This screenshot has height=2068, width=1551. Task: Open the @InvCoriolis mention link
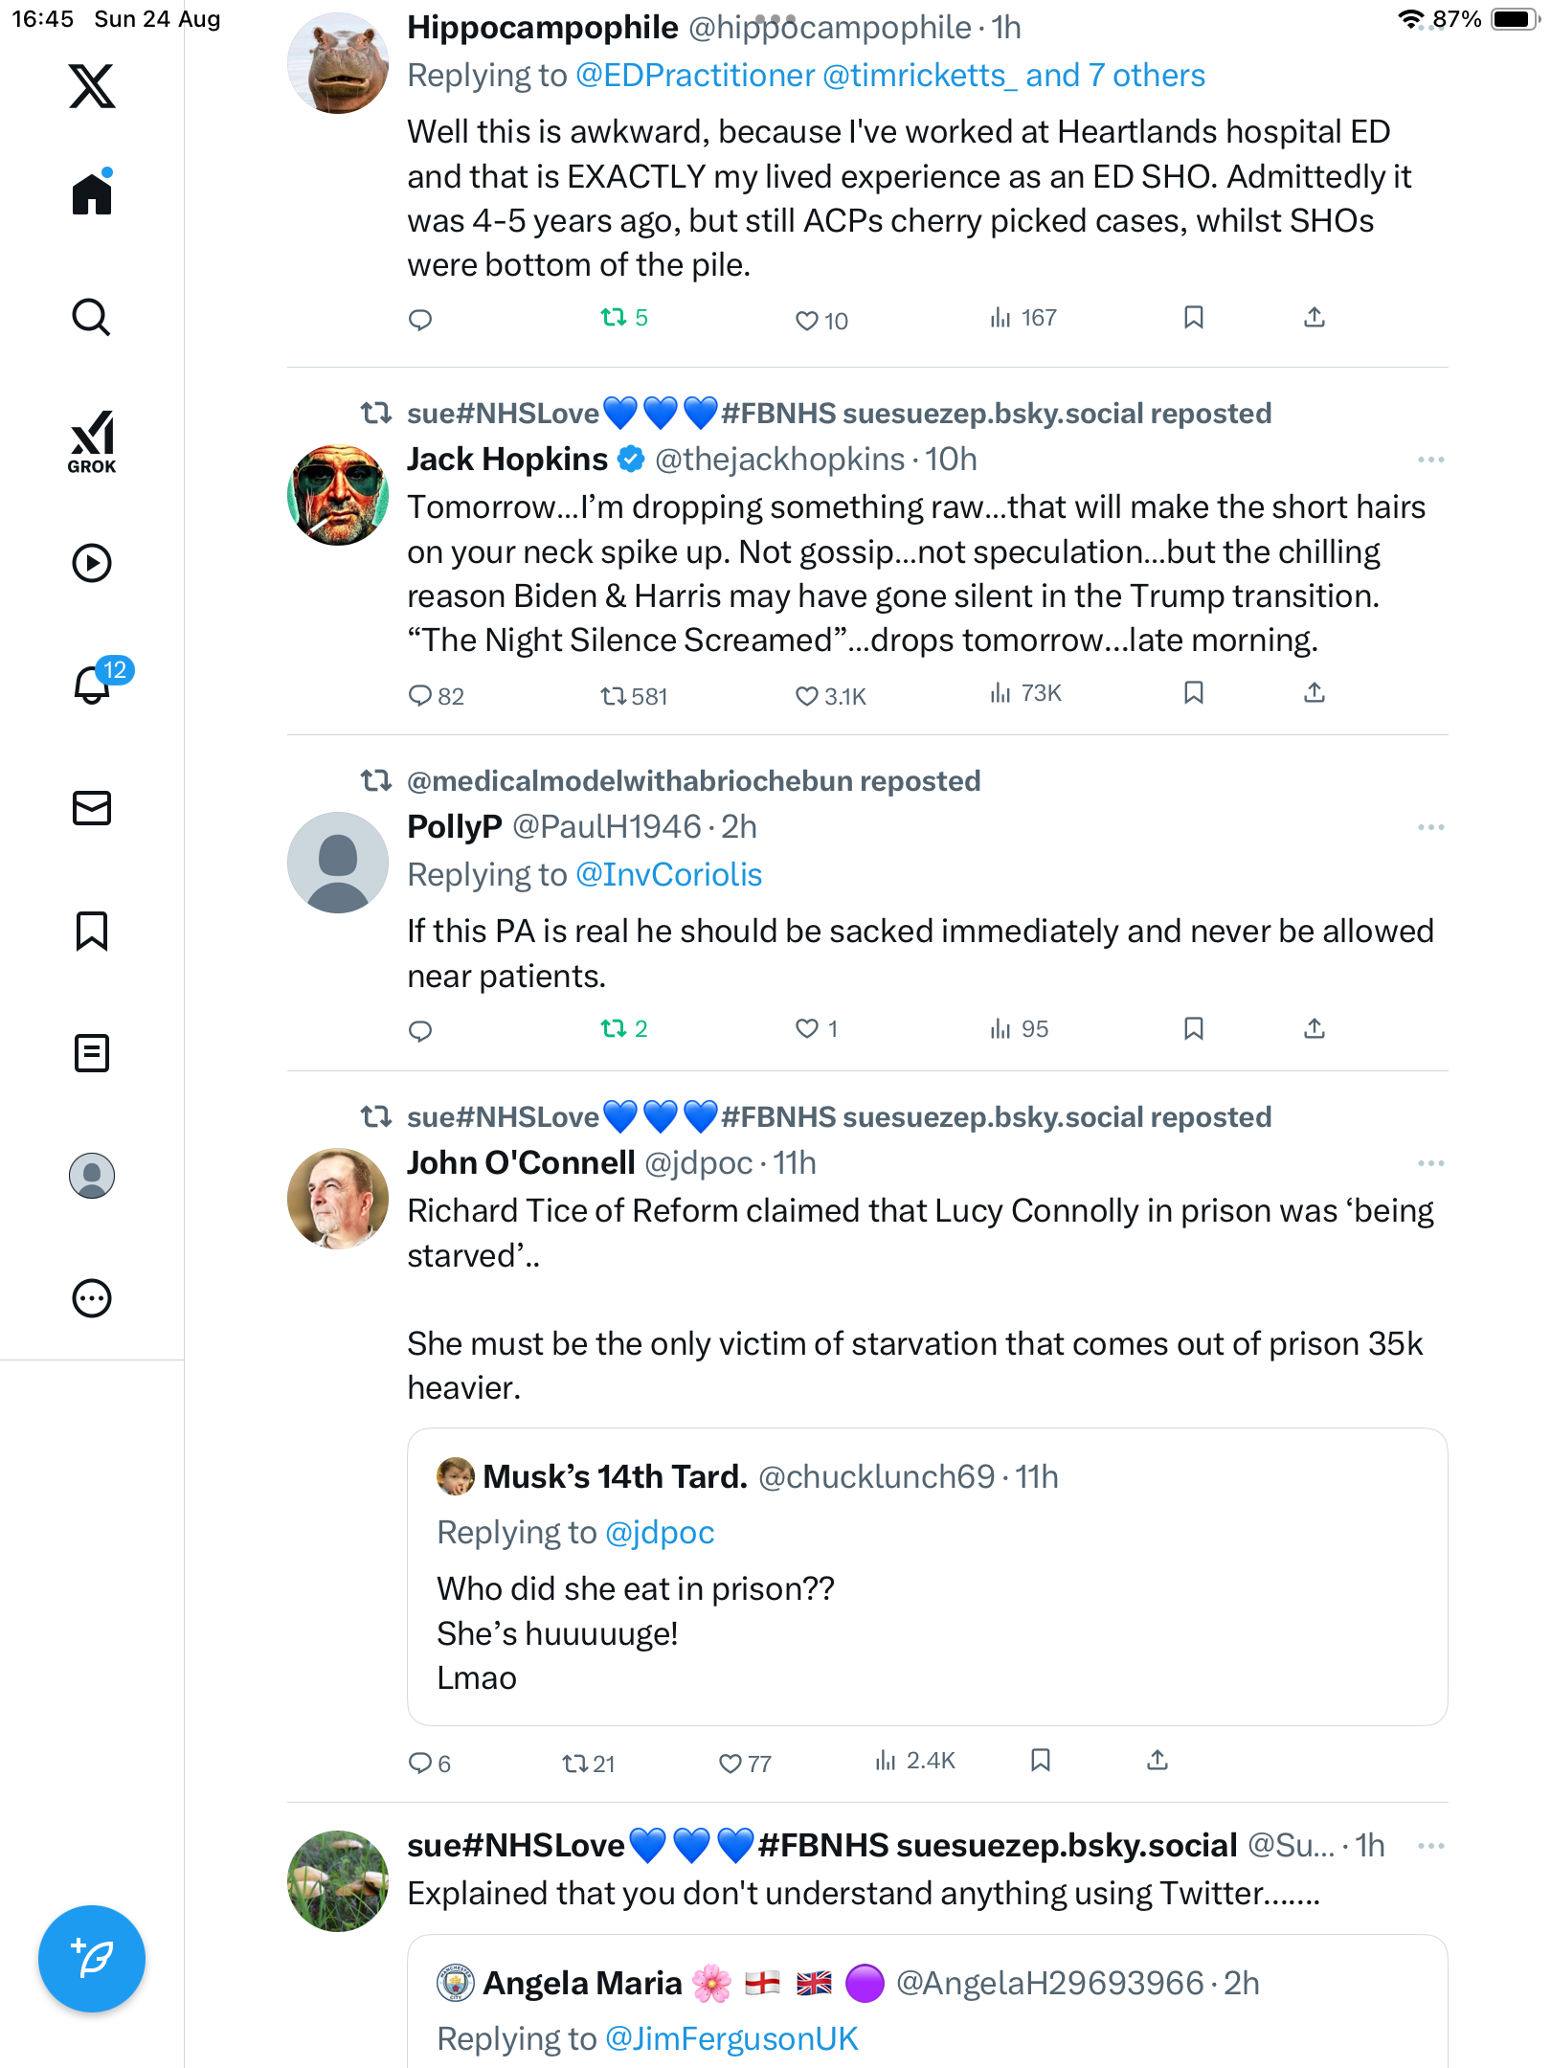pyautogui.click(x=668, y=875)
